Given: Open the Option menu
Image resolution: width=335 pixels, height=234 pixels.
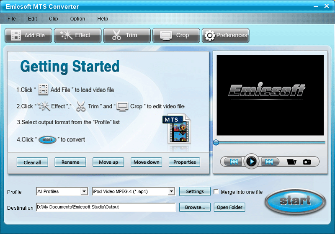Looking at the screenshot, I should point(78,19).
